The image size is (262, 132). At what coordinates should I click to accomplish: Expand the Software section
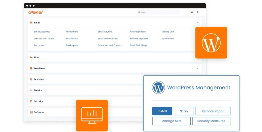click(39, 112)
